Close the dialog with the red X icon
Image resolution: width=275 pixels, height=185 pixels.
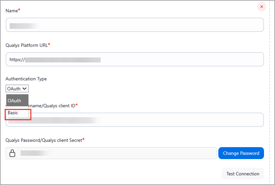coord(262,7)
